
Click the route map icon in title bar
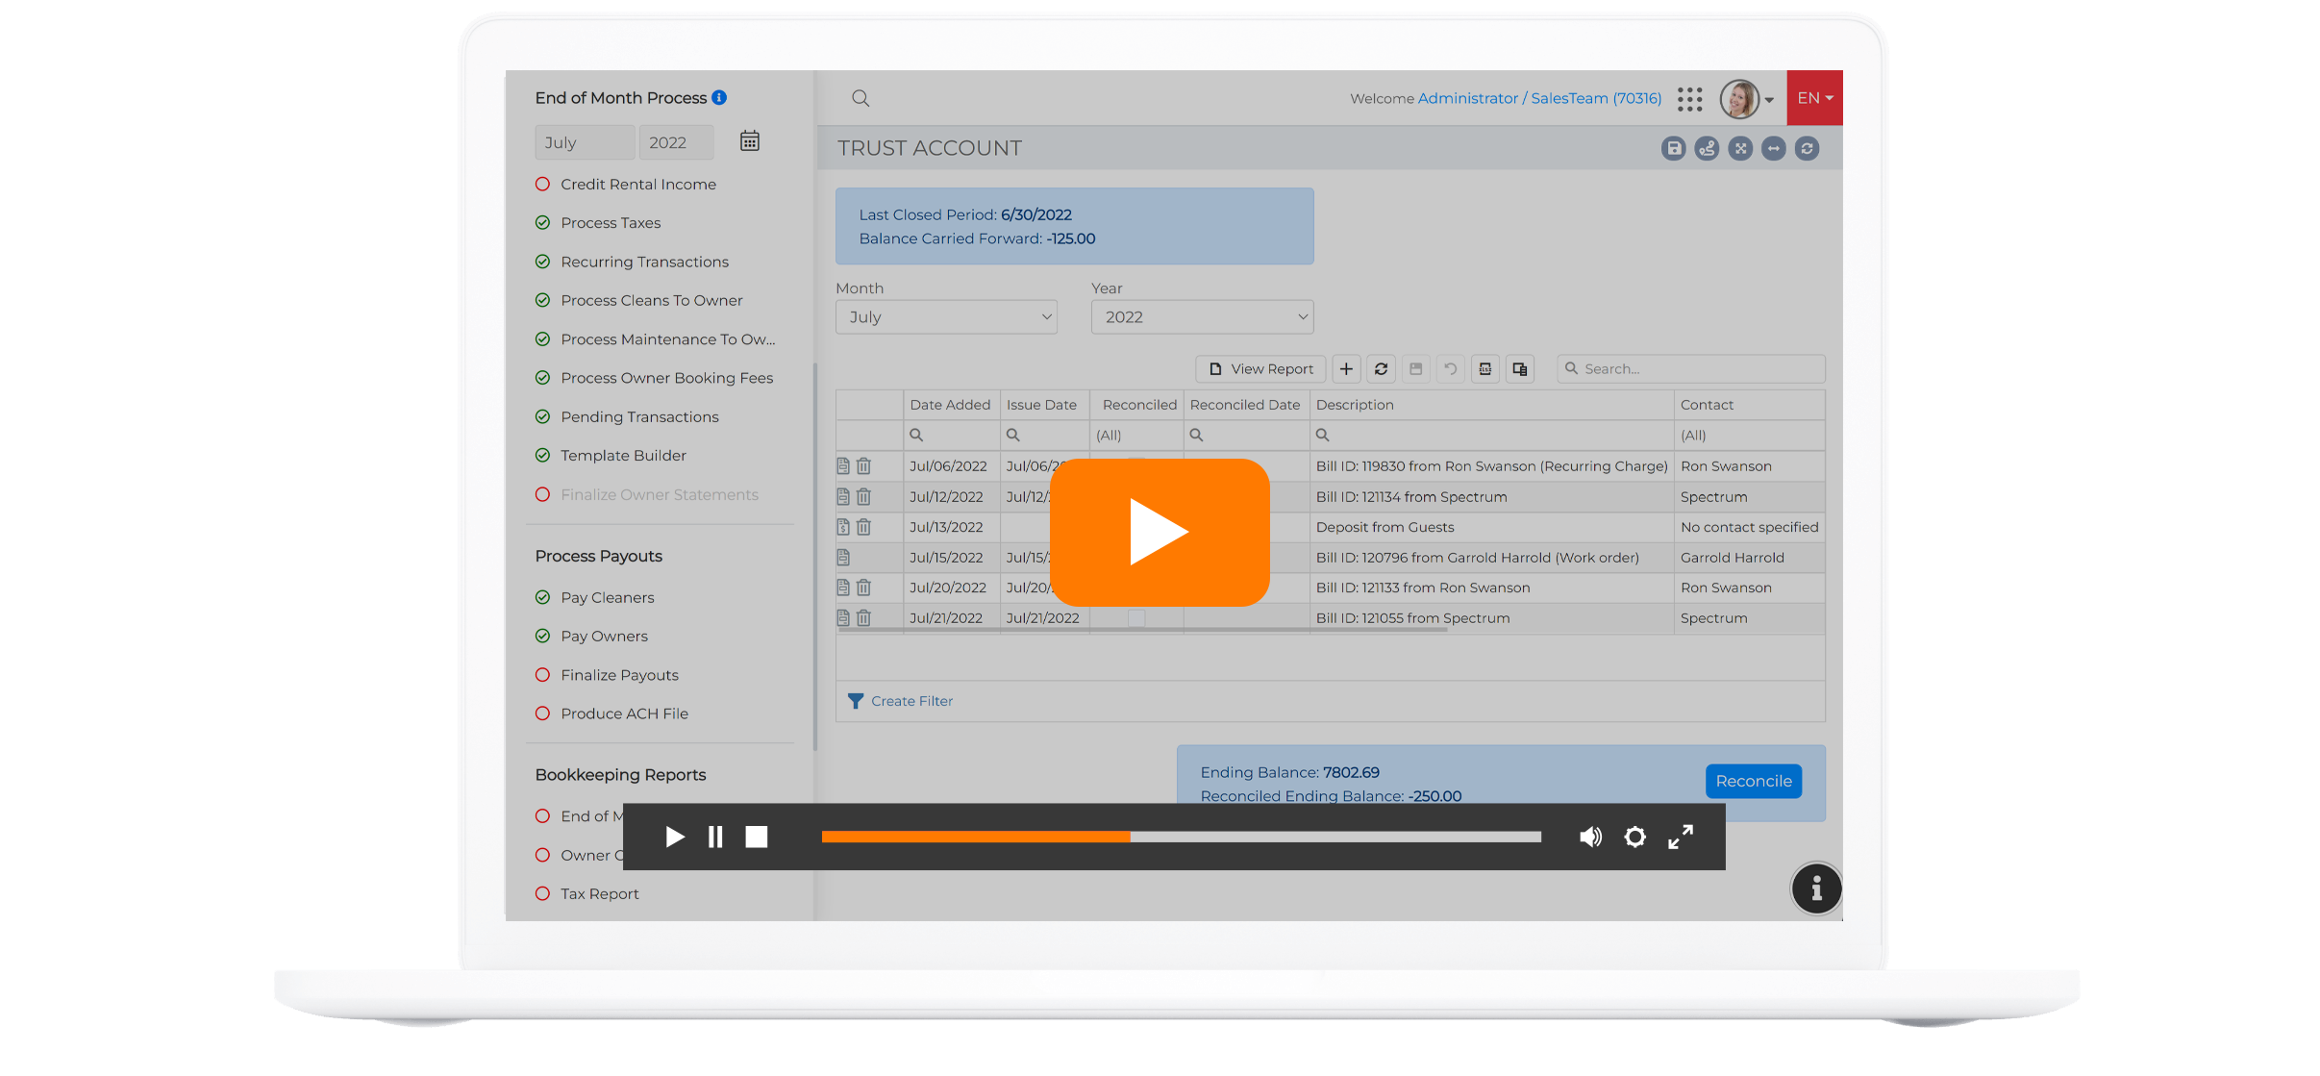[1707, 148]
